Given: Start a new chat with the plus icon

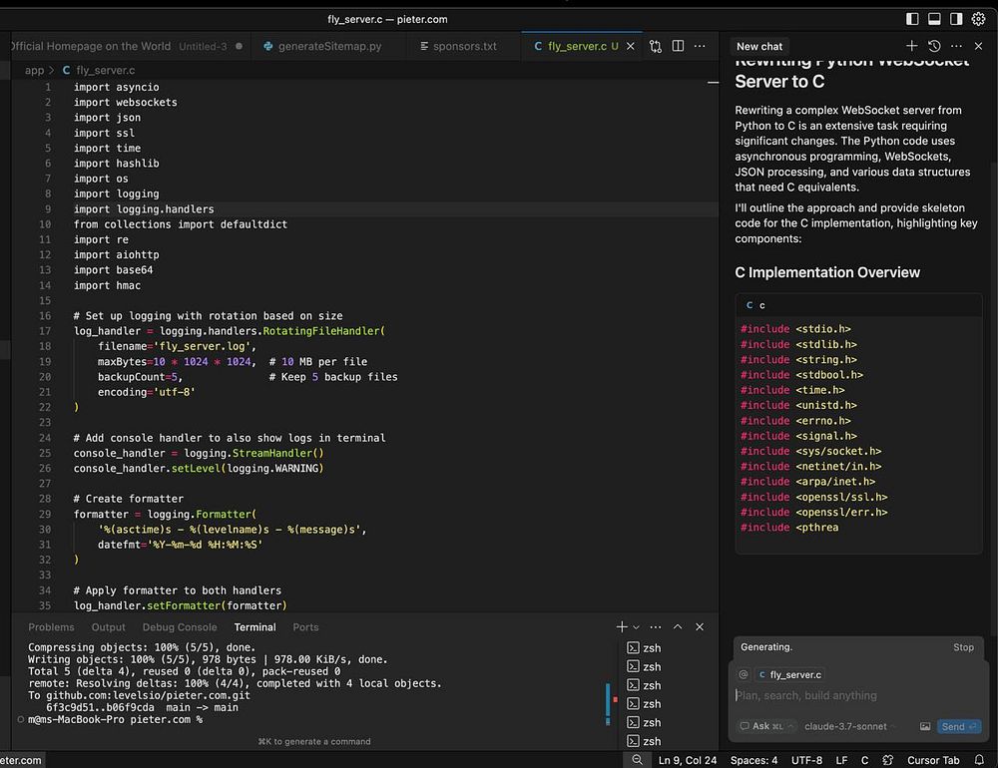Looking at the screenshot, I should (x=911, y=46).
